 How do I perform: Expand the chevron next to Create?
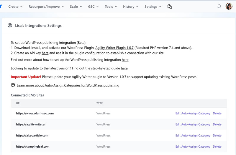pos(21,6)
